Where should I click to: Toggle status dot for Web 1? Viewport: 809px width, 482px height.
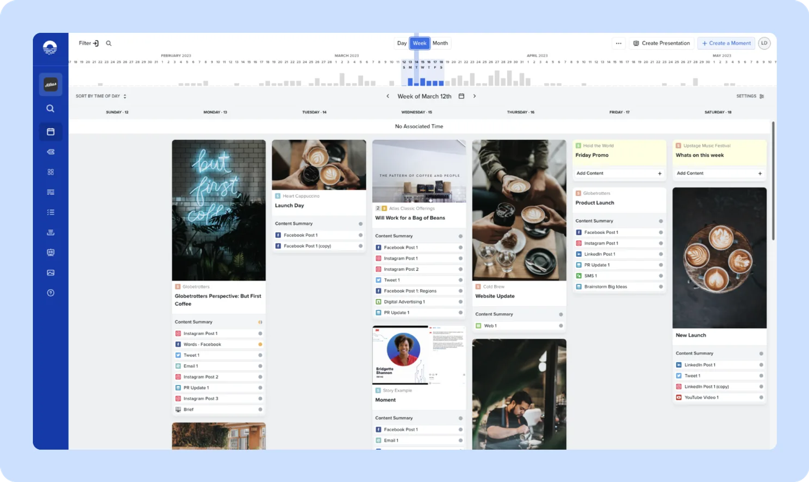point(561,326)
